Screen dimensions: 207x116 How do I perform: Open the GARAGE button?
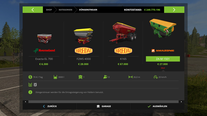pyautogui.click(x=103, y=106)
